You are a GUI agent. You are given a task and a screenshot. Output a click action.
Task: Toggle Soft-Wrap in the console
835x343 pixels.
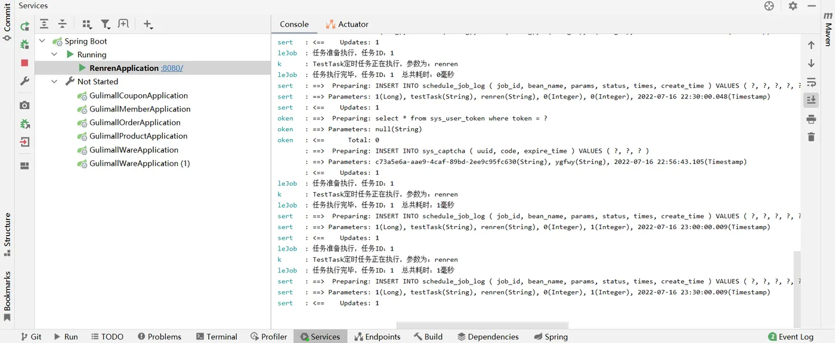click(811, 82)
